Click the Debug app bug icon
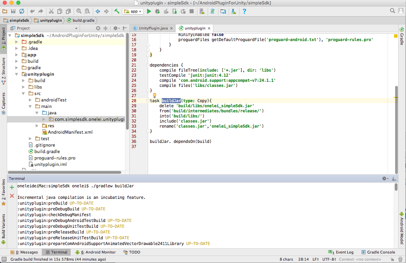 pyautogui.click(x=157, y=12)
